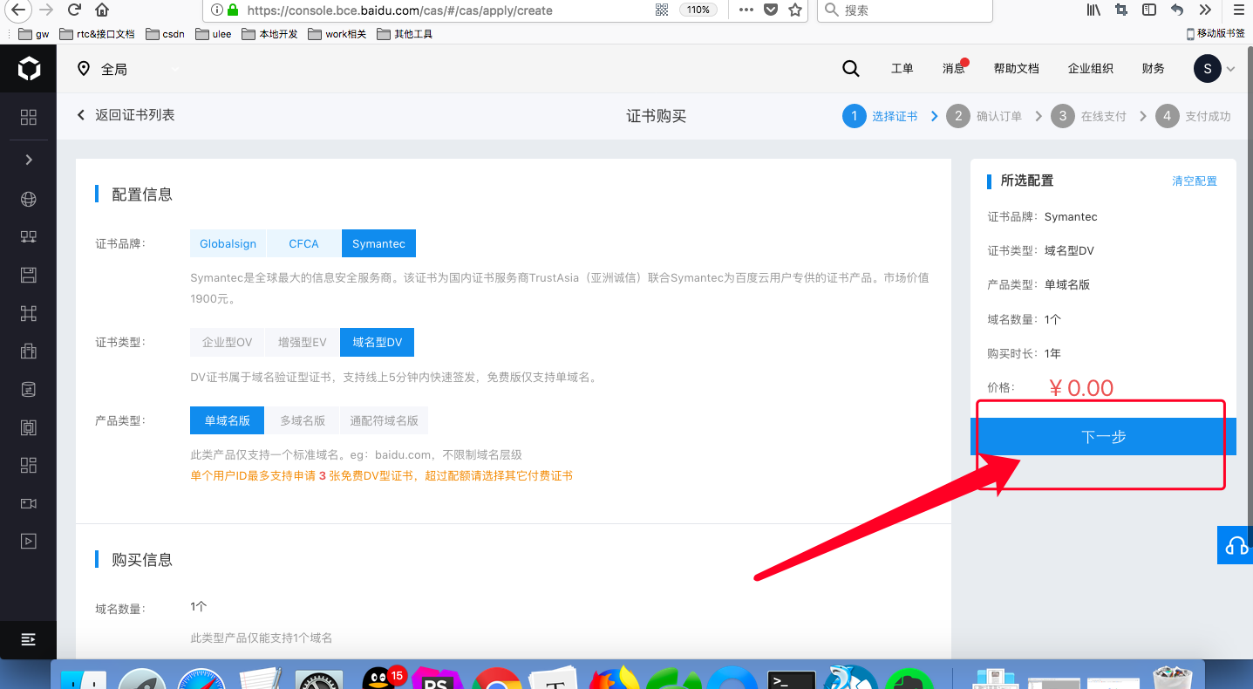1253x689 pixels.
Task: Open page actions three-dots menu
Action: click(x=746, y=10)
